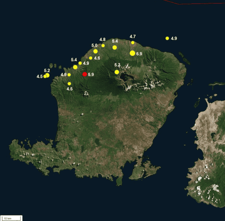Viewport: 225px width, 221px height.
Task: Select the 4.6 magnitude earthquake marker
Action: 91,58
